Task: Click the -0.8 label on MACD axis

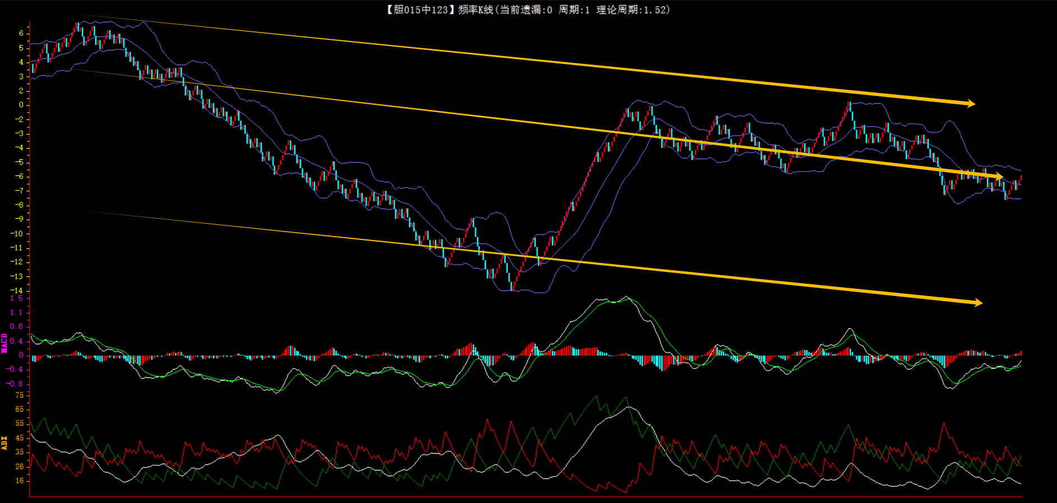Action: click(15, 384)
